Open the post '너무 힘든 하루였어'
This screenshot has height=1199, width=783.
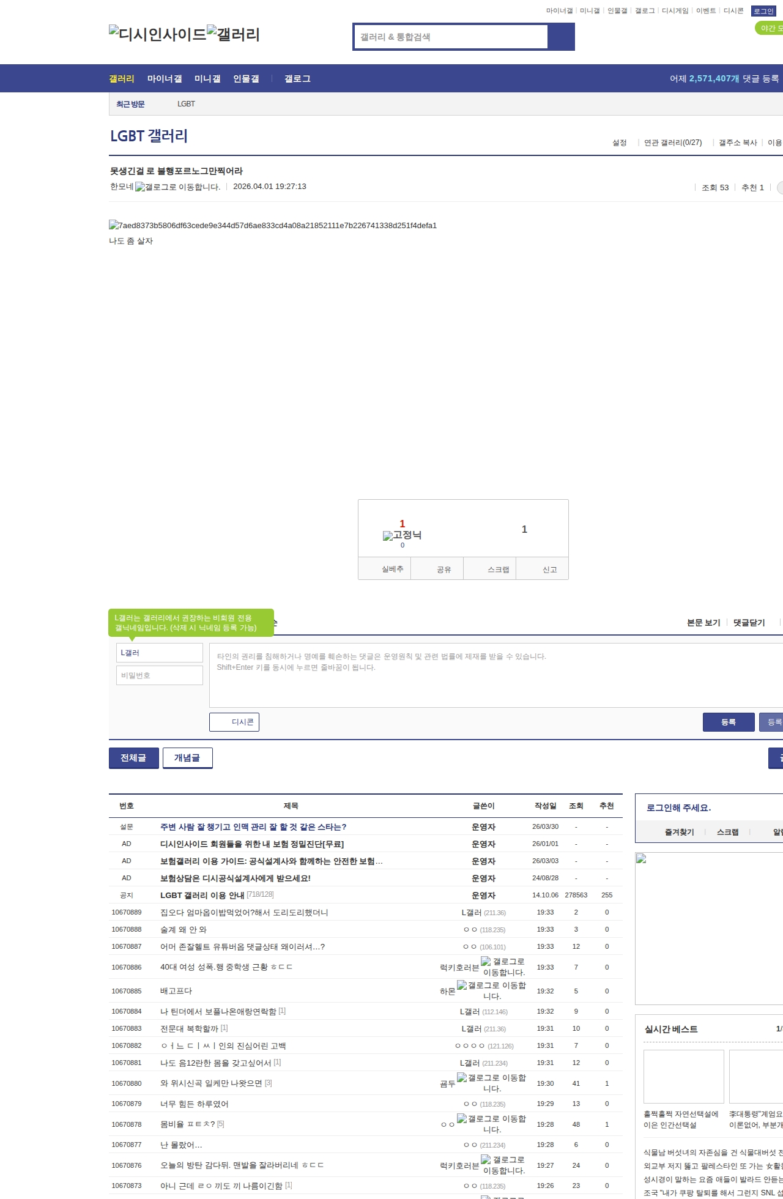pyautogui.click(x=194, y=1104)
